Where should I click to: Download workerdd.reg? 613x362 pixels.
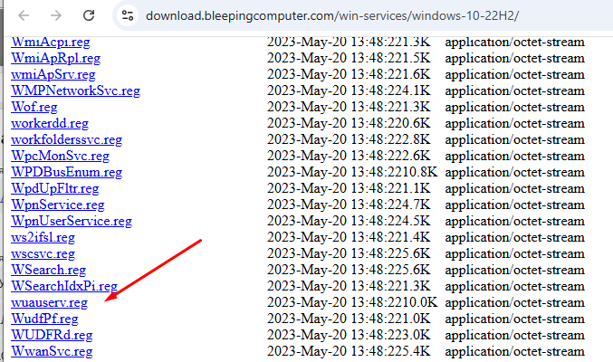(50, 124)
